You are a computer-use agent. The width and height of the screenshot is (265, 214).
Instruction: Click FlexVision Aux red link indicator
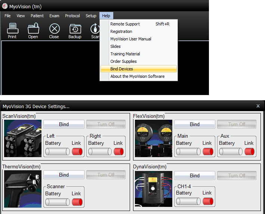point(249,152)
